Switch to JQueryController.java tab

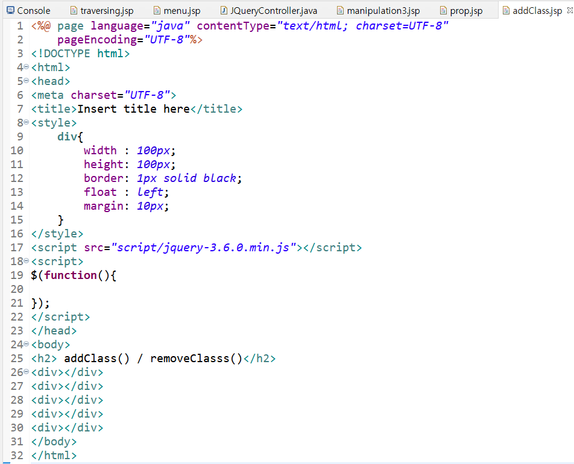tap(268, 11)
